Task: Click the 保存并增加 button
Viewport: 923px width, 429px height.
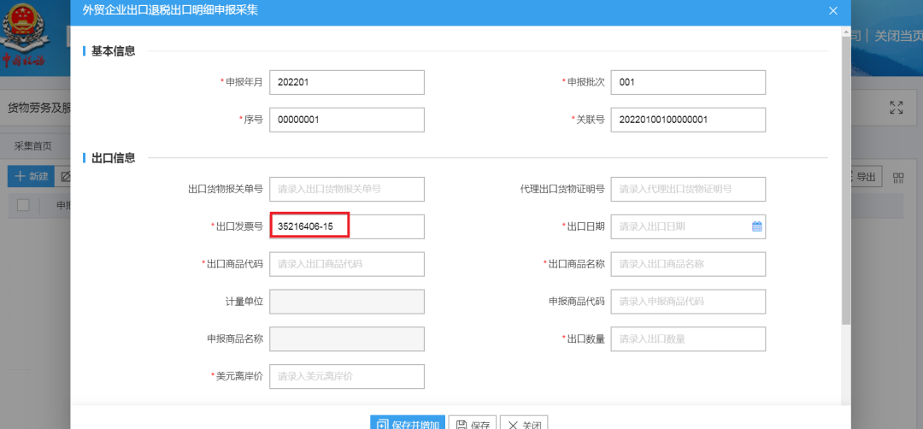Action: pyautogui.click(x=408, y=422)
